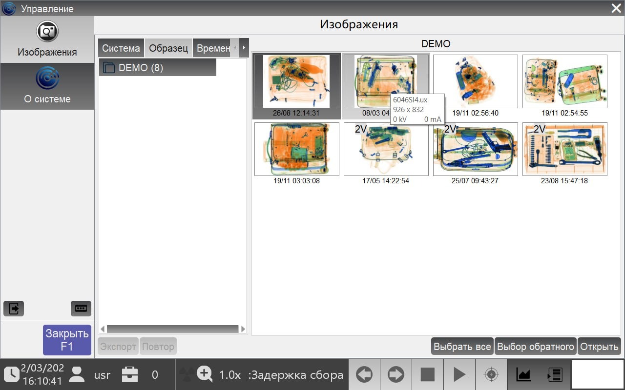Open the on-screen keyboard icon
The width and height of the screenshot is (625, 390).
click(x=81, y=308)
